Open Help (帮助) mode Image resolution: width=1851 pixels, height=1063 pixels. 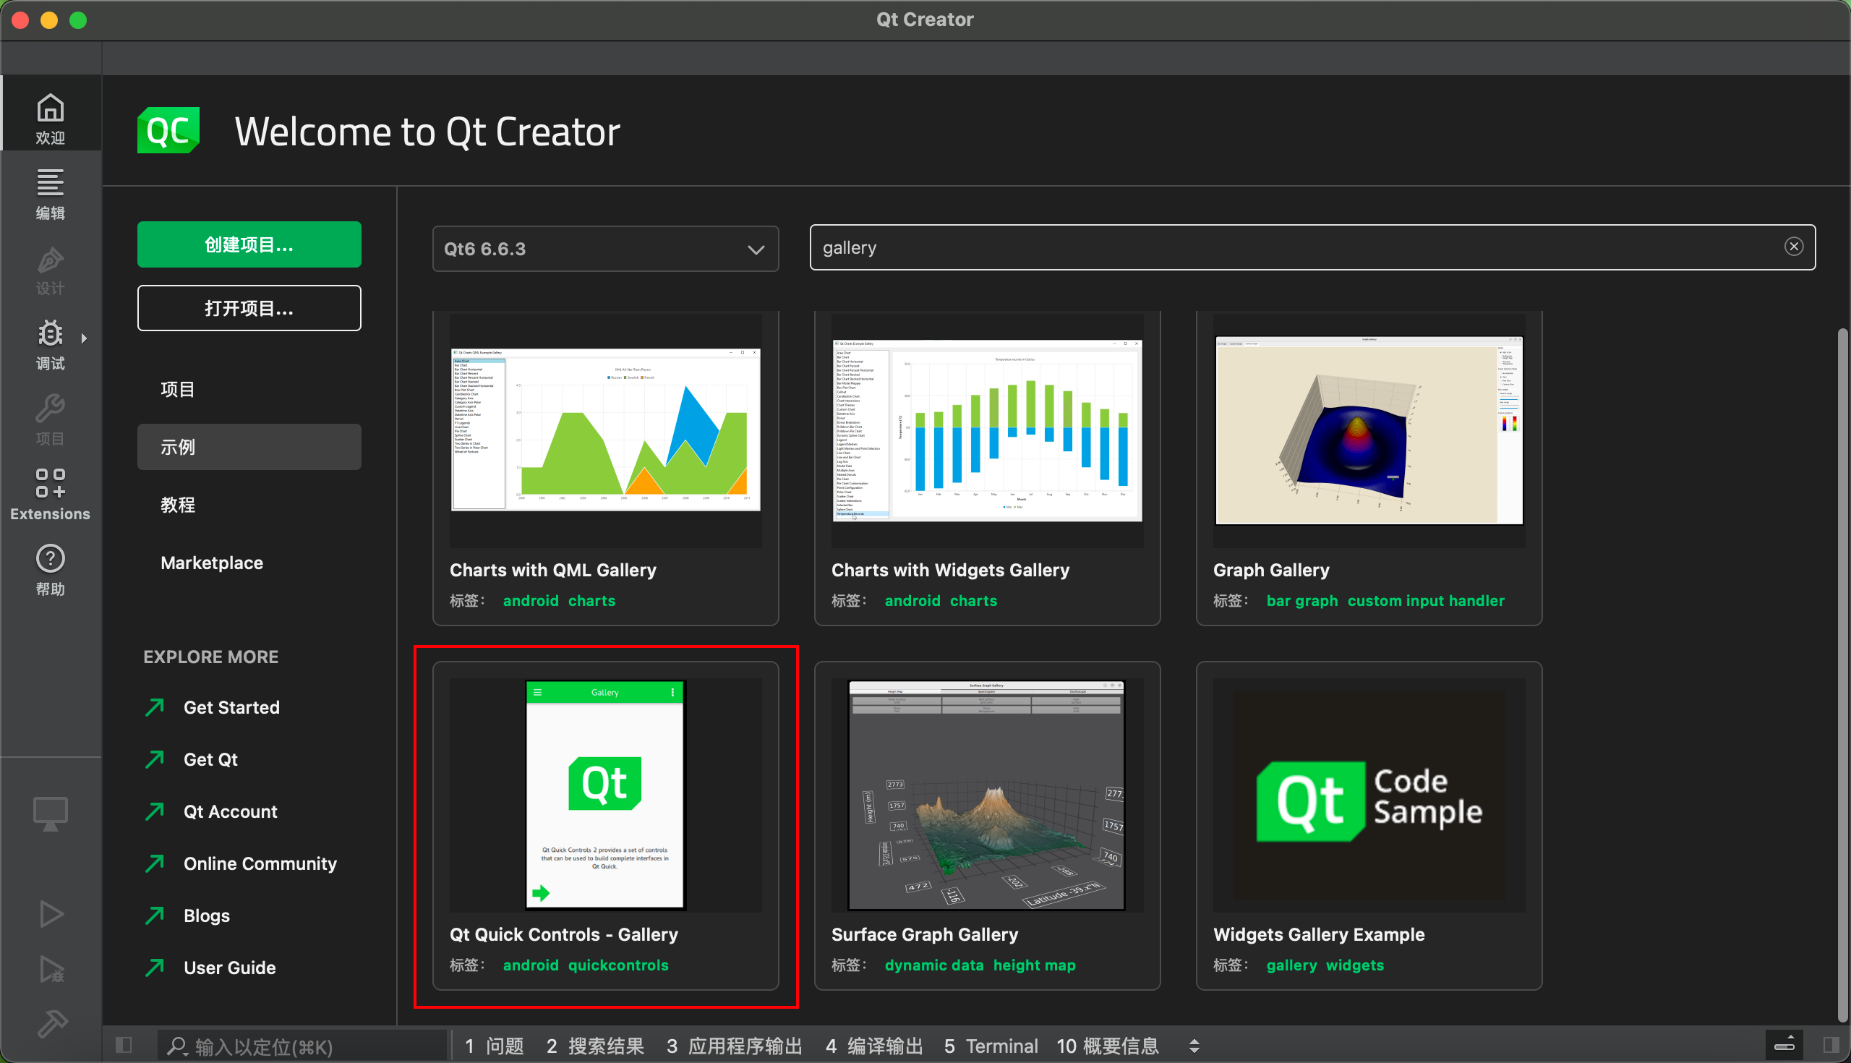51,571
